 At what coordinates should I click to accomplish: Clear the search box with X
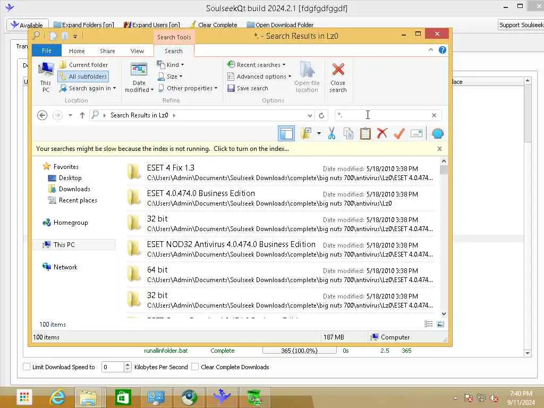coord(434,115)
